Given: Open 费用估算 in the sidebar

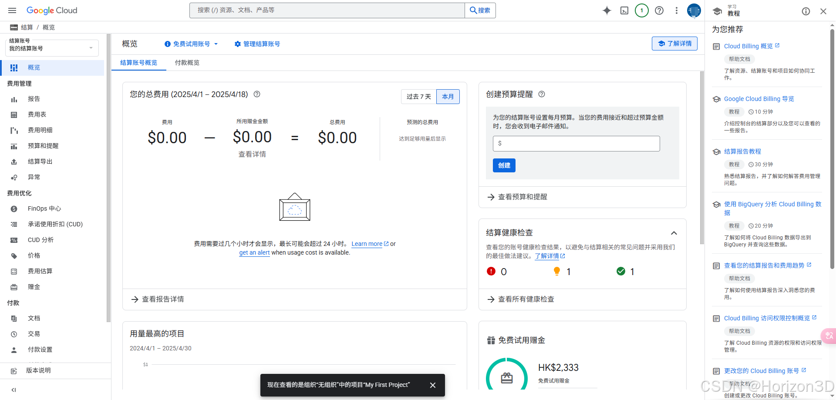Looking at the screenshot, I should (52, 271).
